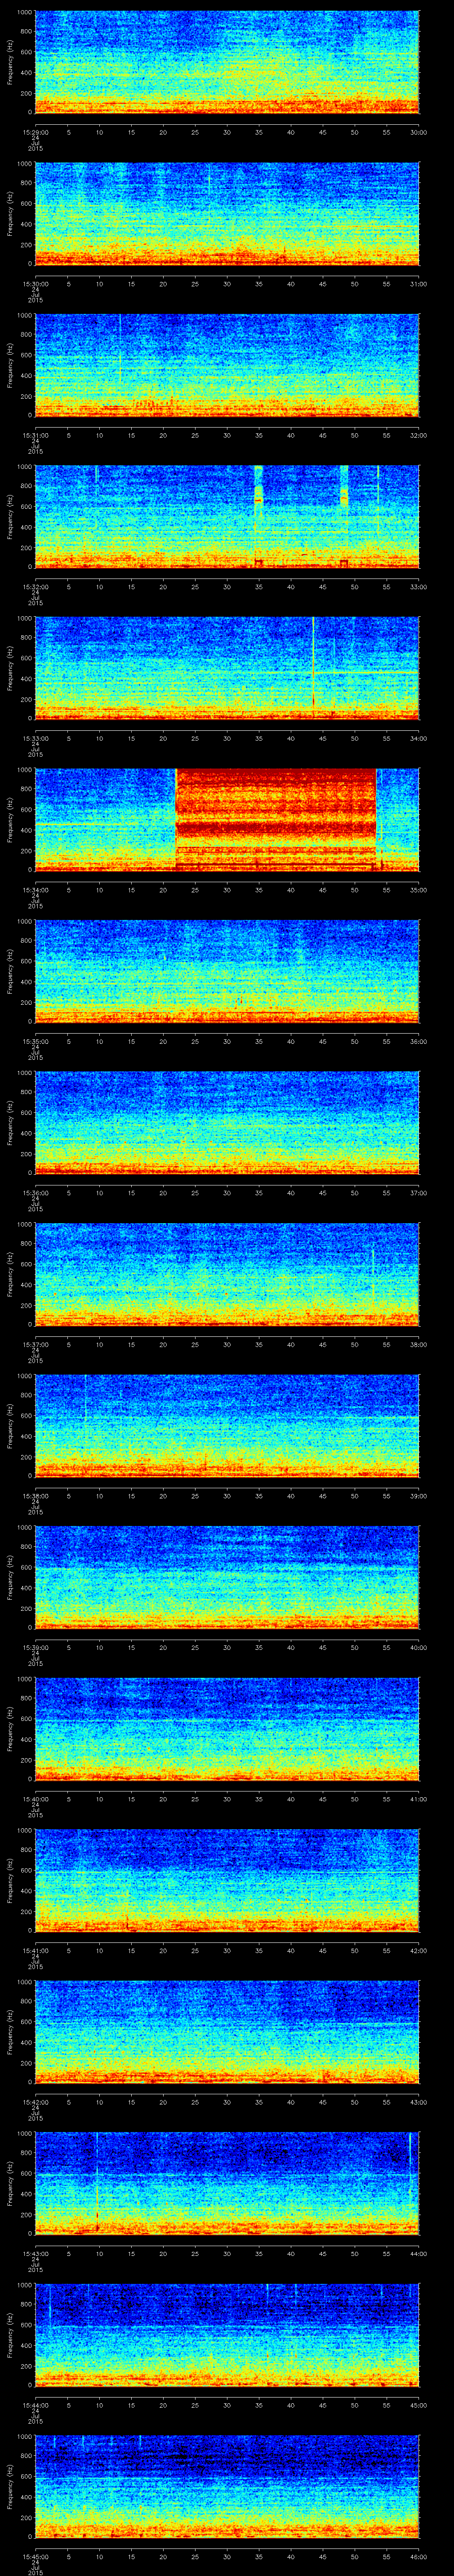The height and width of the screenshot is (2576, 454).
Task: Select the broadband red burst in 15:34 spectrogram
Action: tap(275, 819)
